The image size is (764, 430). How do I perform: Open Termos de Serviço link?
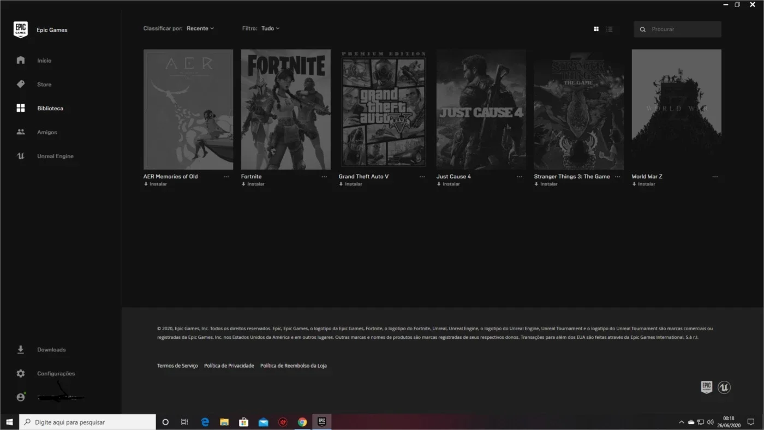coord(177,366)
